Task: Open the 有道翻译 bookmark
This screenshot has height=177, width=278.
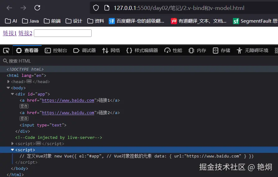Action: [x=198, y=21]
